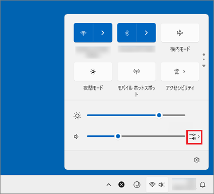Image resolution: width=214 pixels, height=194 pixels.
Task: Open the circular clock tray icon
Action: tap(137, 184)
